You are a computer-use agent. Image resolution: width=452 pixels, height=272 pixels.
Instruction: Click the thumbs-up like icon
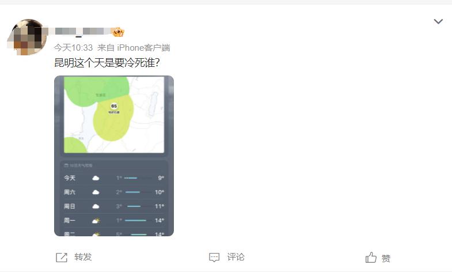371,257
